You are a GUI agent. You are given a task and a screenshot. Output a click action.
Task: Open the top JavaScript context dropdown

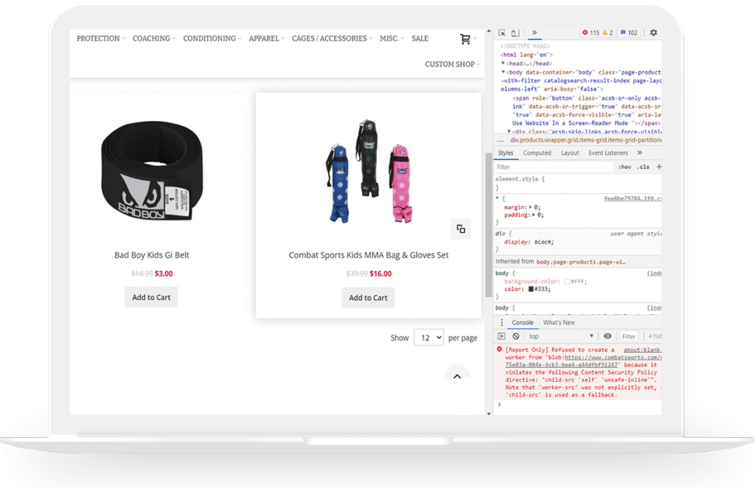(560, 336)
